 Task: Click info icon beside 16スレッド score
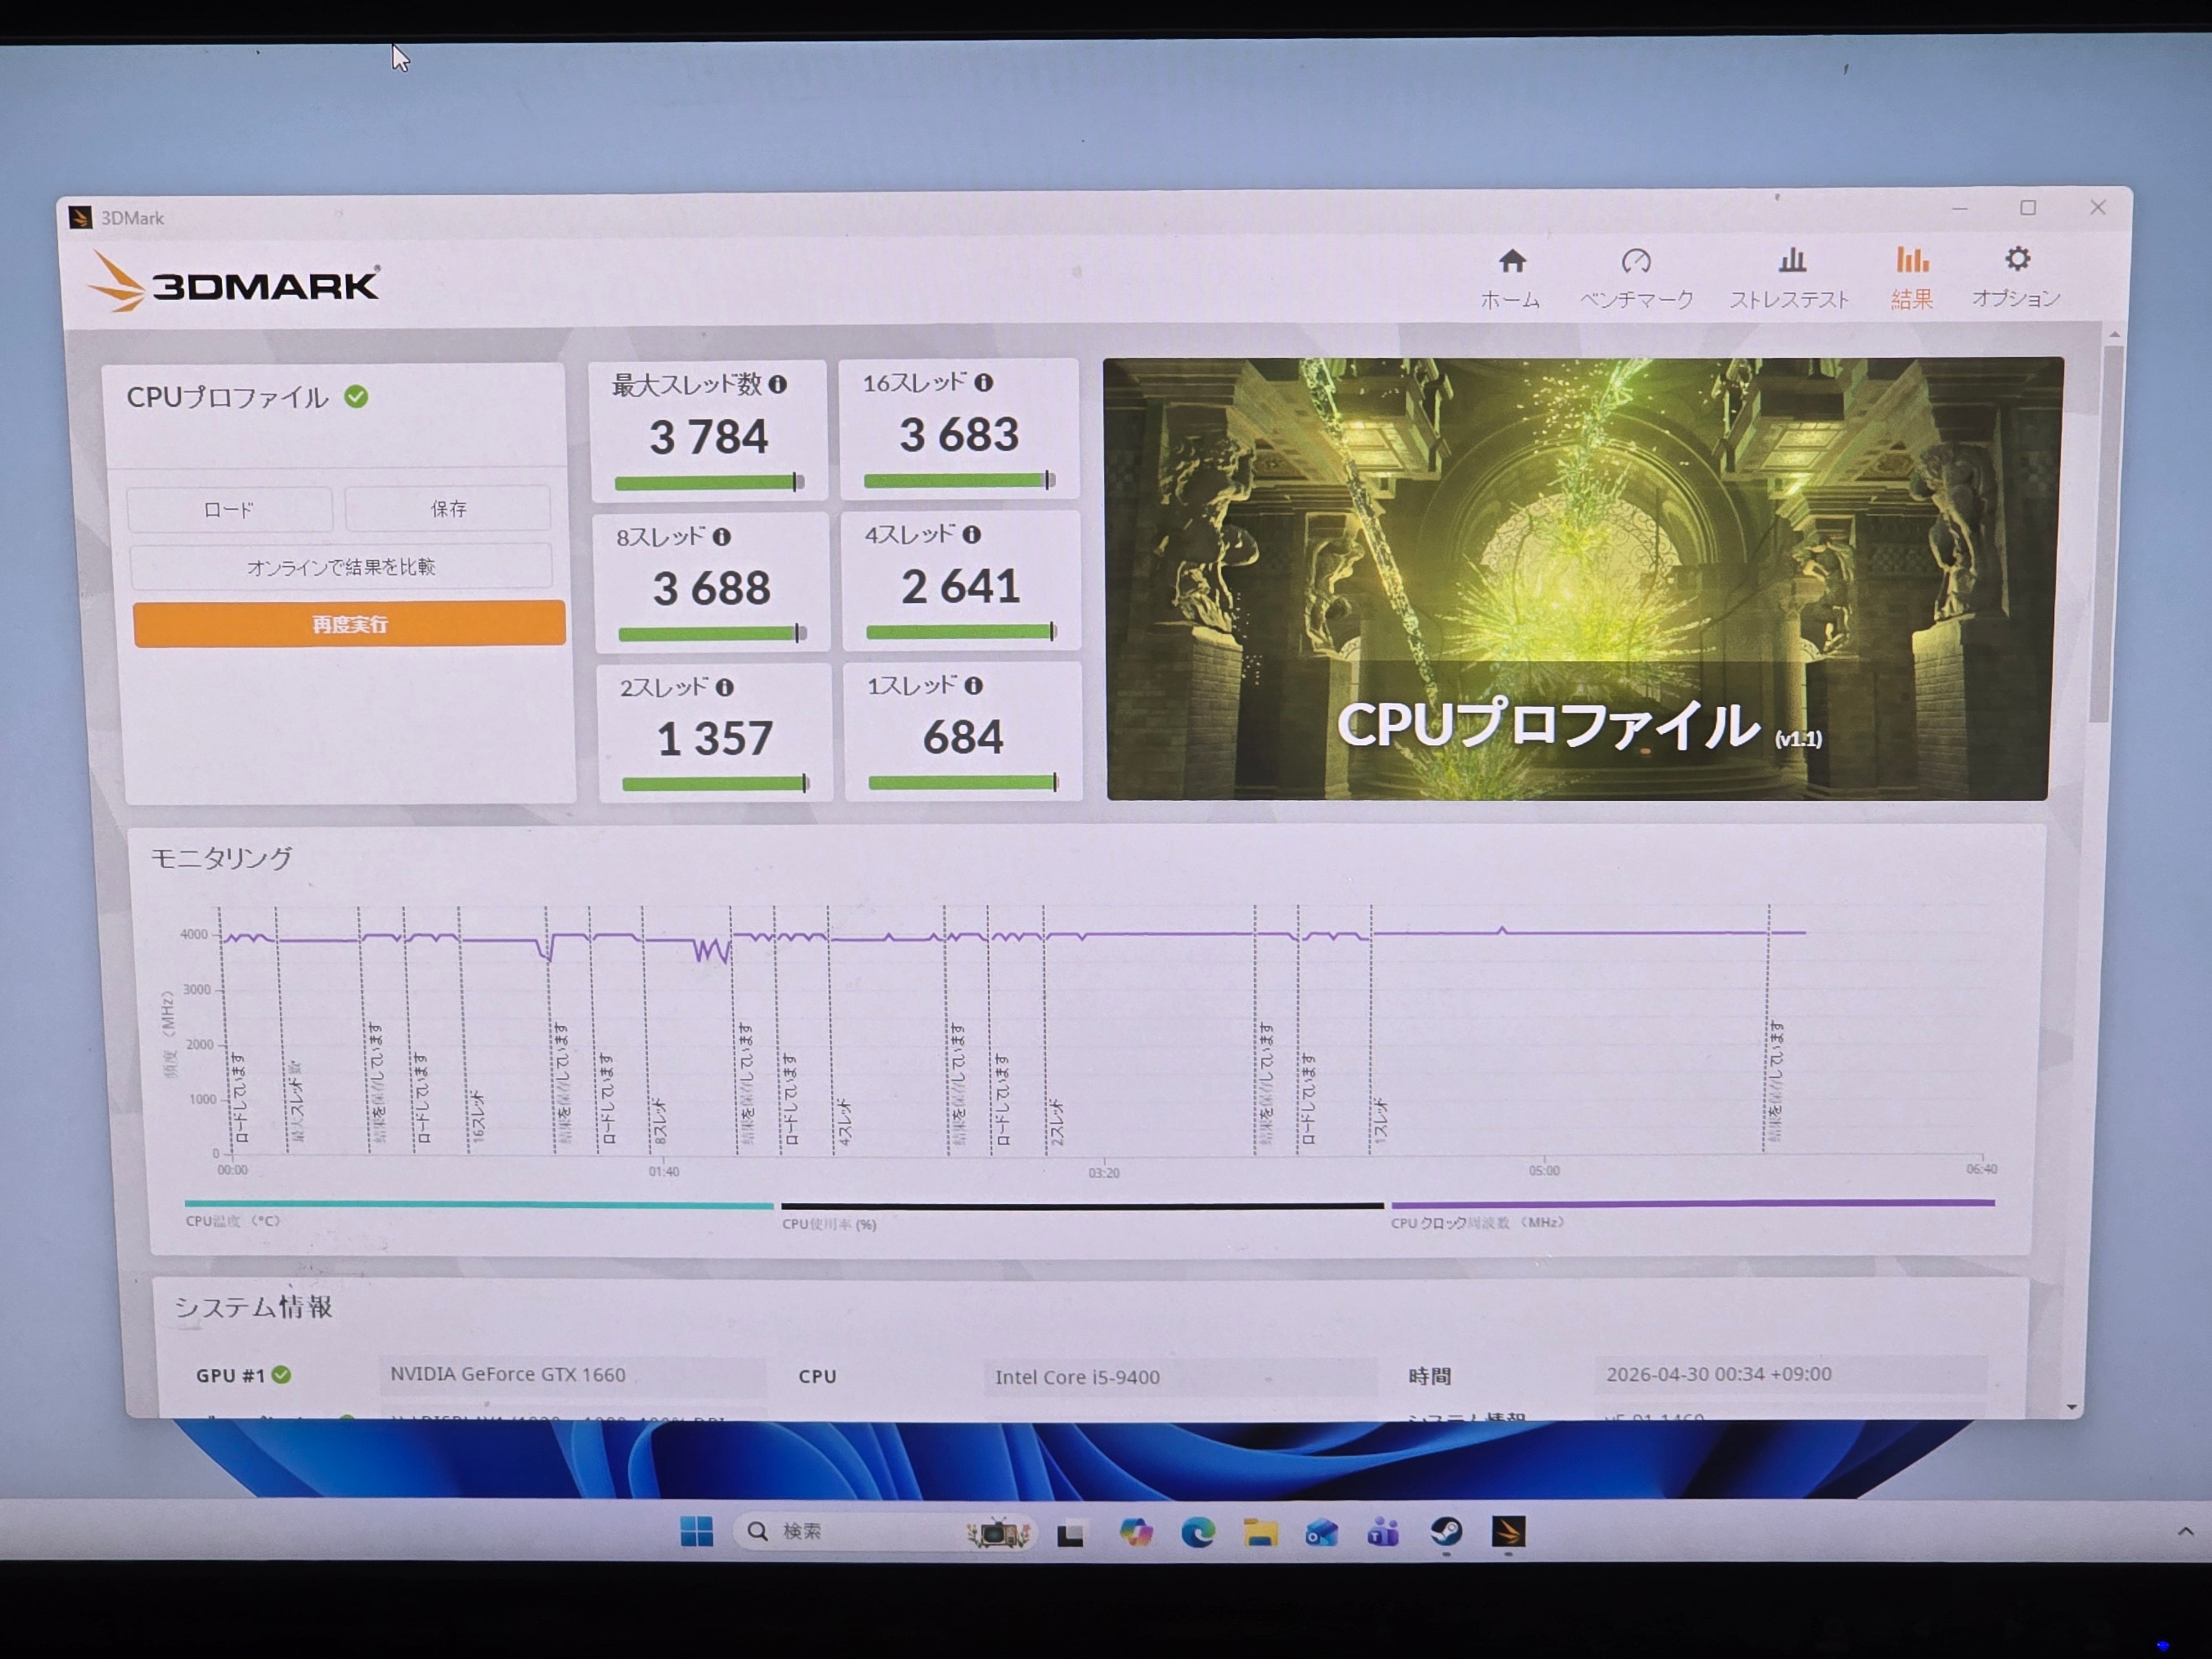984,383
